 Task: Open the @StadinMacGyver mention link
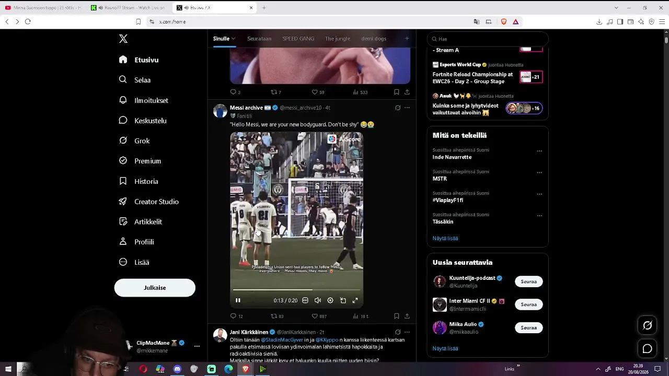(x=282, y=340)
